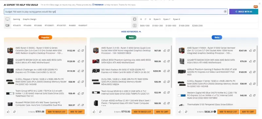Swap the ASRock Challenger Arc A380 card

tap(83, 71)
